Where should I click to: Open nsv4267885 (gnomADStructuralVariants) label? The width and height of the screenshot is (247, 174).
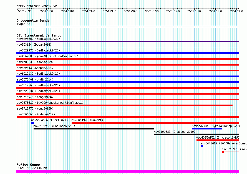47,56
